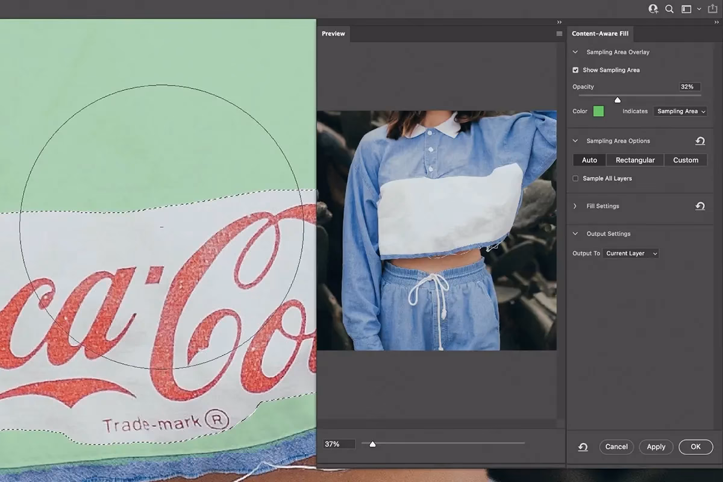The height and width of the screenshot is (482, 723).
Task: Expand the Fill Settings section
Action: pyautogui.click(x=574, y=206)
